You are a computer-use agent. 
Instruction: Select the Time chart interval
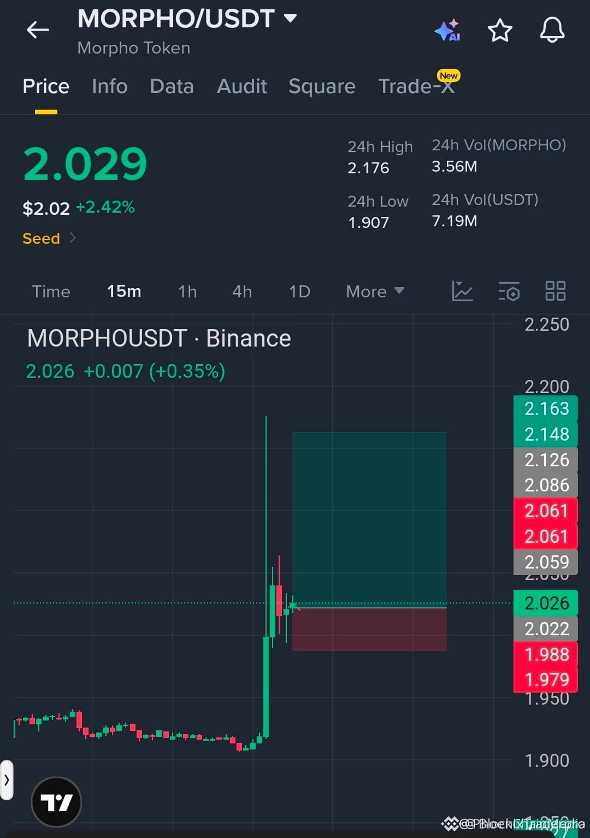[x=51, y=291]
